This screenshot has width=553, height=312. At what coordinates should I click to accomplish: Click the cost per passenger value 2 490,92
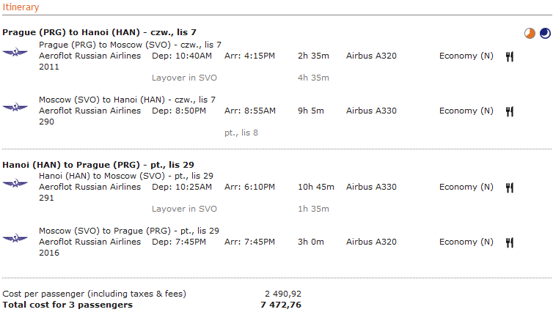283,294
